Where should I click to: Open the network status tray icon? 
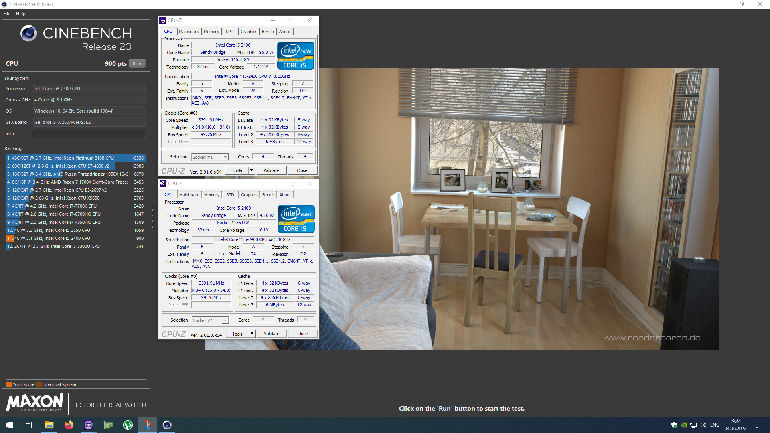click(693, 425)
